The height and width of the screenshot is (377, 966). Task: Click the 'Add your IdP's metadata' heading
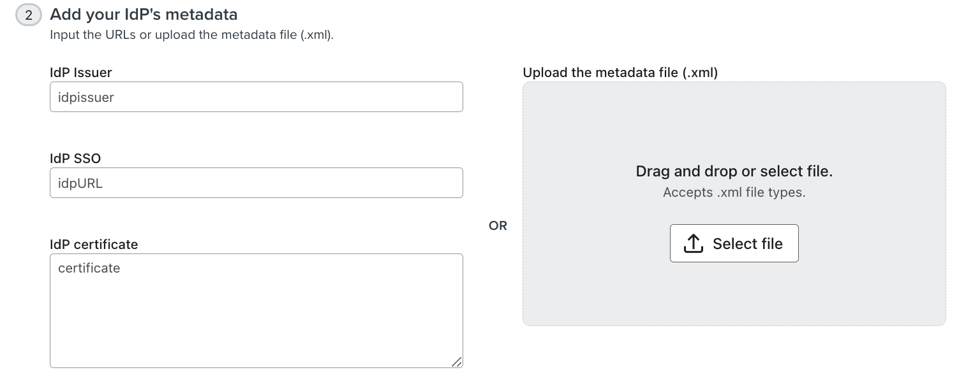click(144, 14)
